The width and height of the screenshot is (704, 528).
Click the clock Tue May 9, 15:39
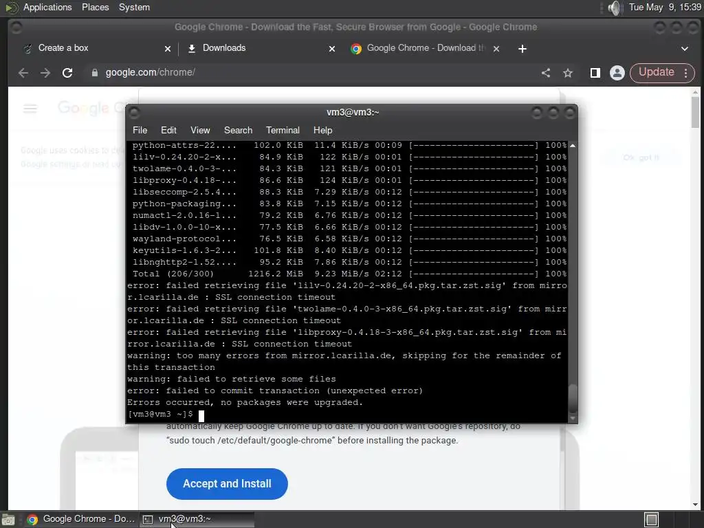(665, 7)
